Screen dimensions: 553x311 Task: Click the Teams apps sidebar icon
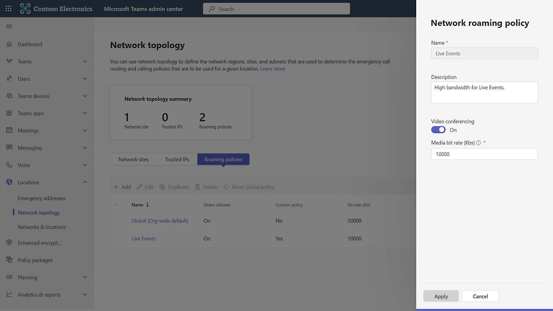(9, 113)
